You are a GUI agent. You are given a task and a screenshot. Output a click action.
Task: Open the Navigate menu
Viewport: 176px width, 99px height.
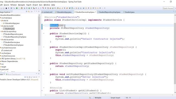[21, 5]
